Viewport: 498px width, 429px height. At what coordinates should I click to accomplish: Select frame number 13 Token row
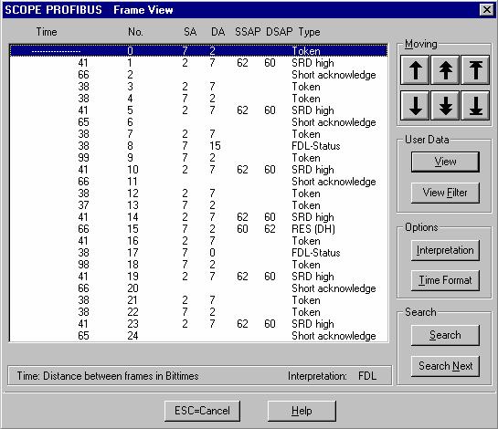pyautogui.click(x=198, y=205)
